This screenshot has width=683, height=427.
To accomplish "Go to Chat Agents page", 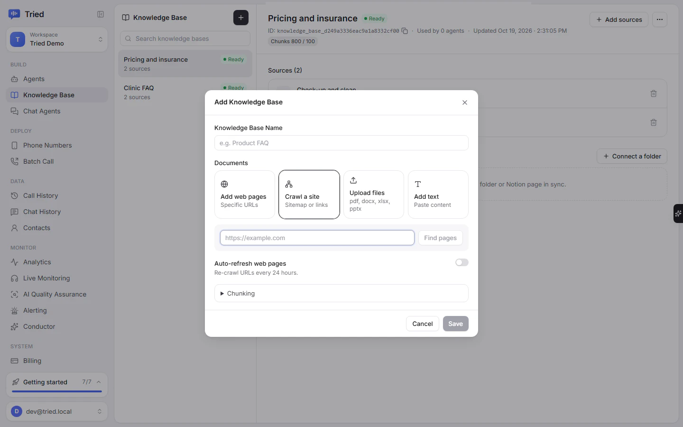I will tap(57, 111).
